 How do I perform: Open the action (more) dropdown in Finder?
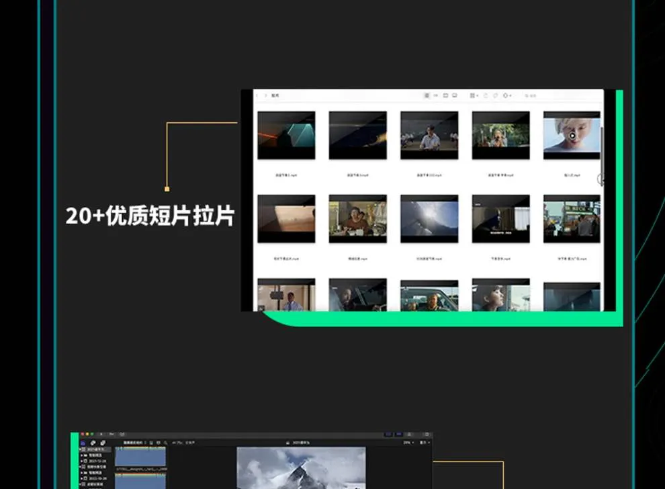507,96
